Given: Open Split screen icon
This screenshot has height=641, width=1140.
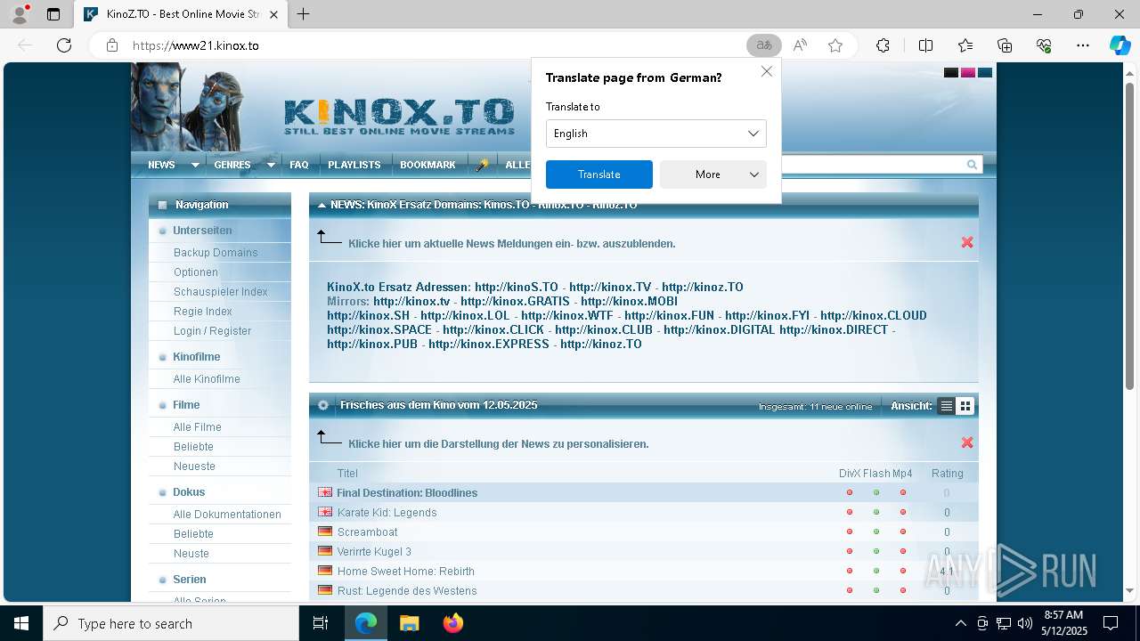Looking at the screenshot, I should [x=925, y=45].
